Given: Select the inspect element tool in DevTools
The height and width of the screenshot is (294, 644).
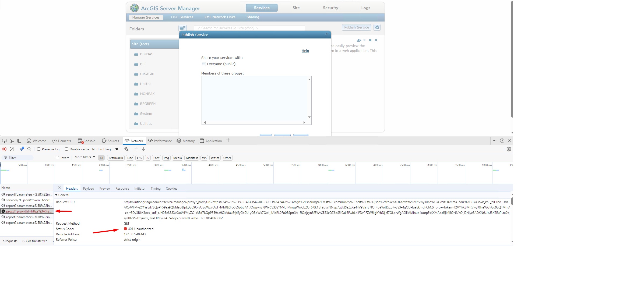Looking at the screenshot, I should tap(4, 141).
